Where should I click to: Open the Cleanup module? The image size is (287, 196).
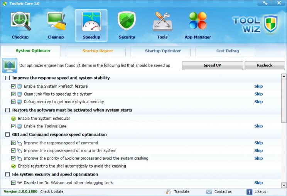[56, 25]
